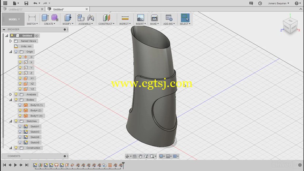Play the timeline
304x171 pixels.
pyautogui.click(x=16, y=165)
